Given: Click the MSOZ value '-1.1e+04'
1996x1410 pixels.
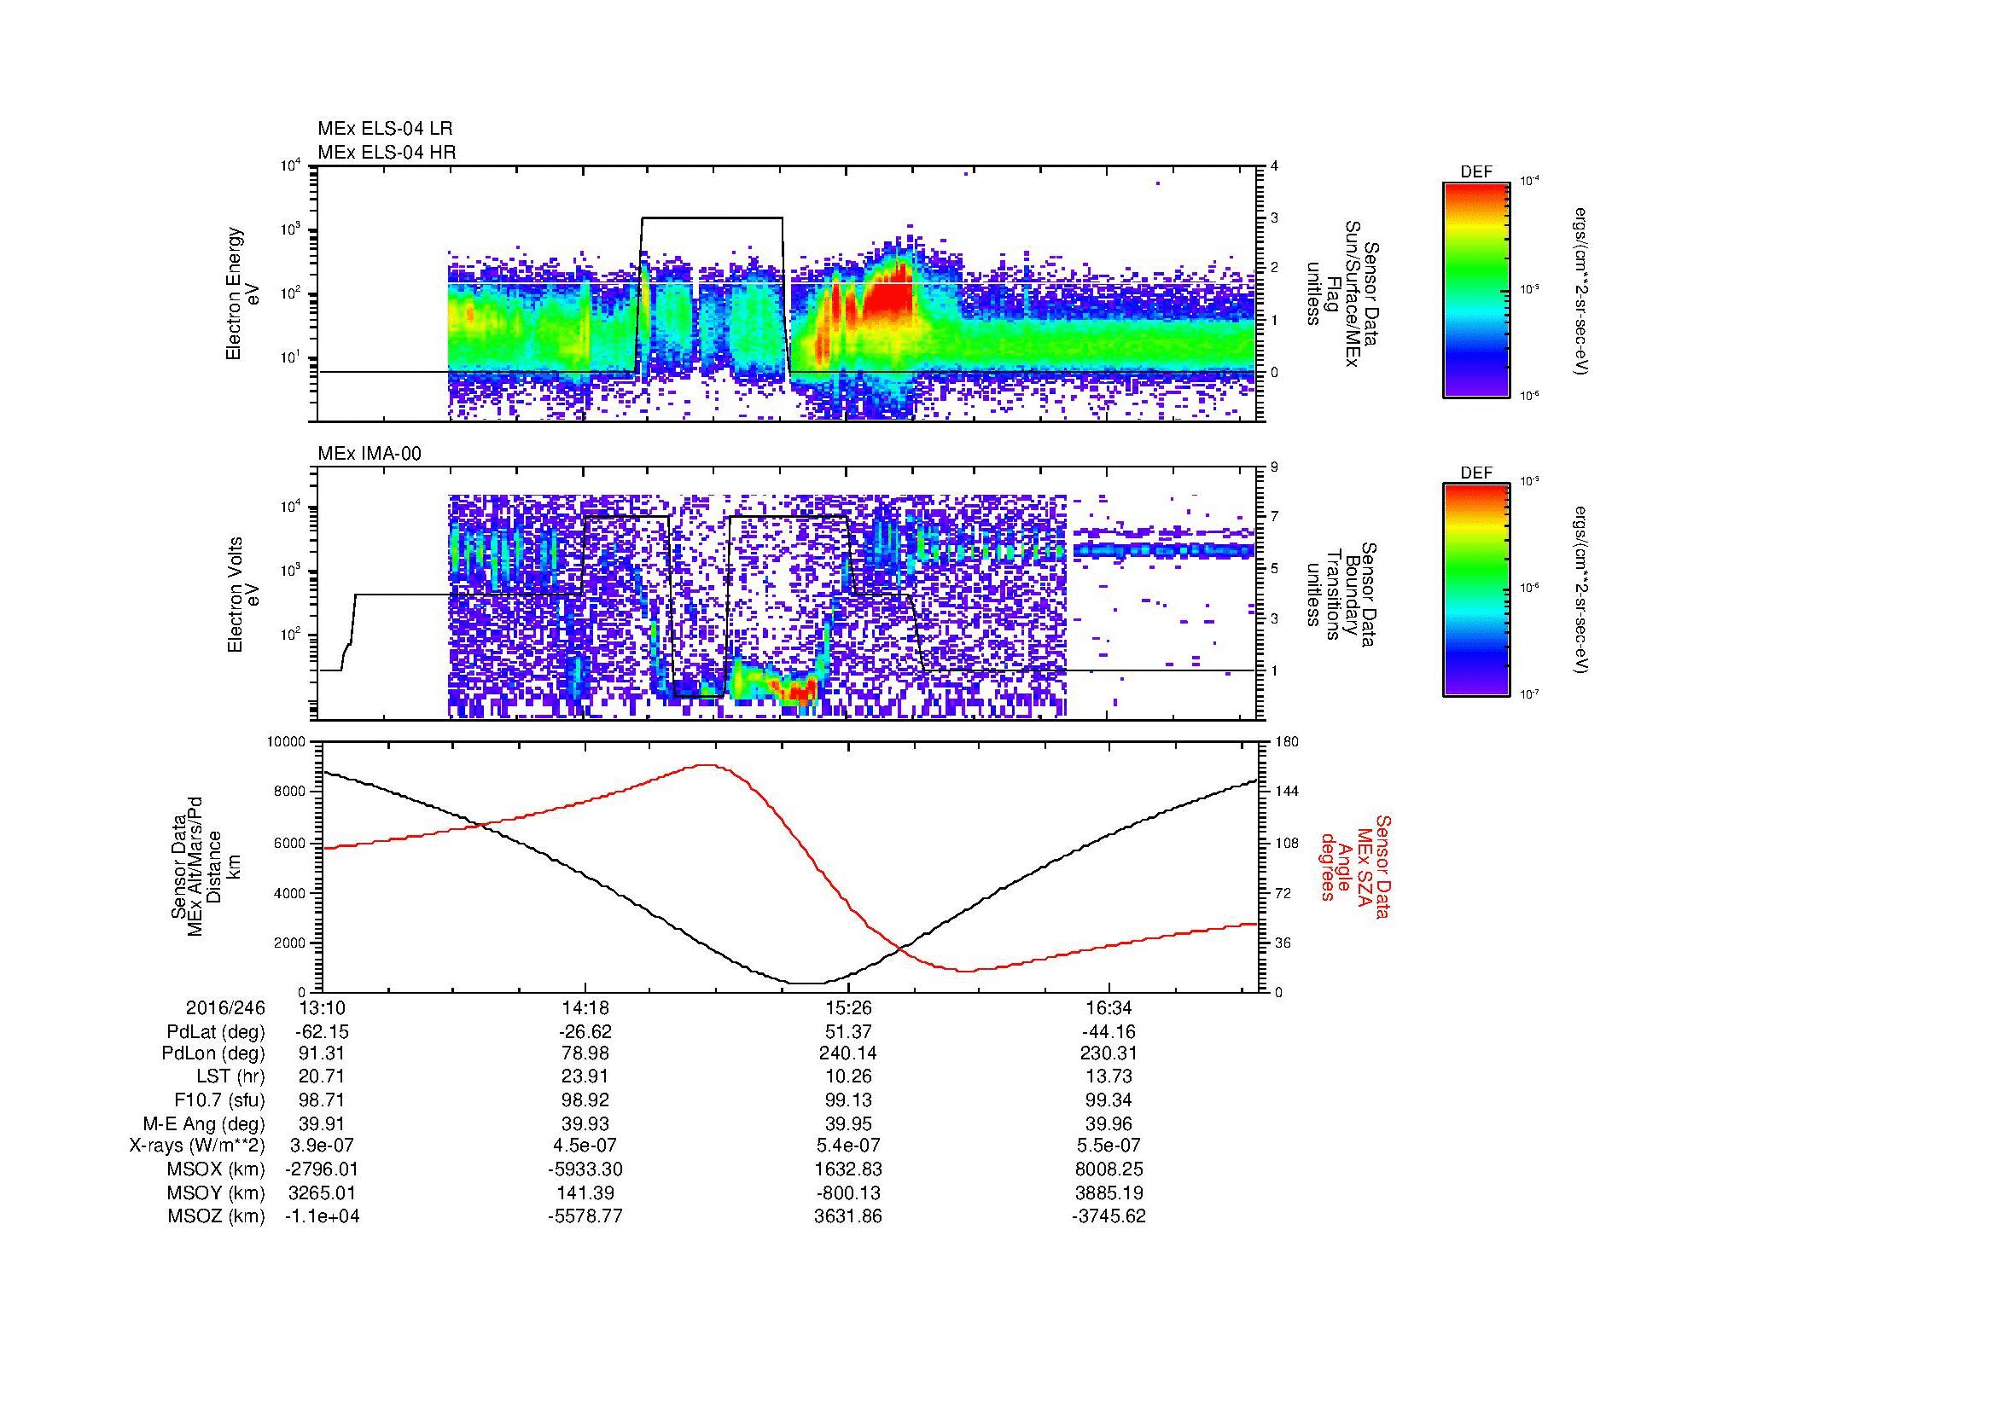Looking at the screenshot, I should coord(322,1216).
